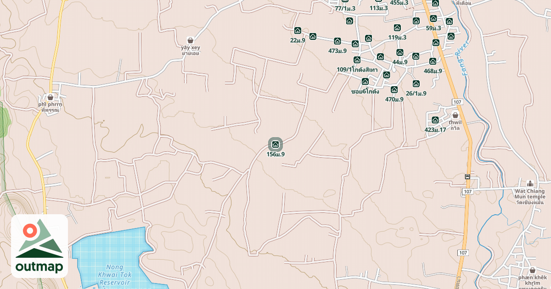Open the 473ม.9 house marker
The width and height of the screenshot is (551, 289).
pyautogui.click(x=337, y=41)
